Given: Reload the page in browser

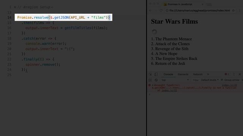Looking at the screenshot, I should pyautogui.click(x=161, y=11).
